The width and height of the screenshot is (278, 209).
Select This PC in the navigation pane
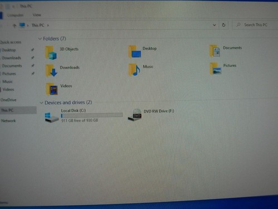click(x=18, y=110)
